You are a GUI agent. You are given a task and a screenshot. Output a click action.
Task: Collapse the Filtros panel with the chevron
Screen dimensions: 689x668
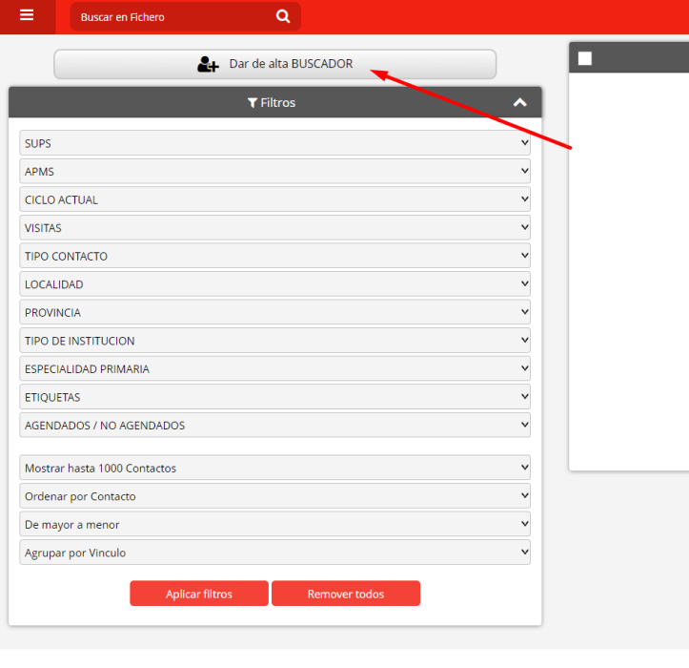point(519,103)
